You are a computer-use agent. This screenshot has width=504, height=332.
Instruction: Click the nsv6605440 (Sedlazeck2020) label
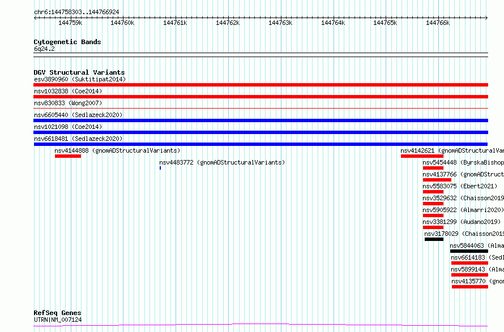78,115
